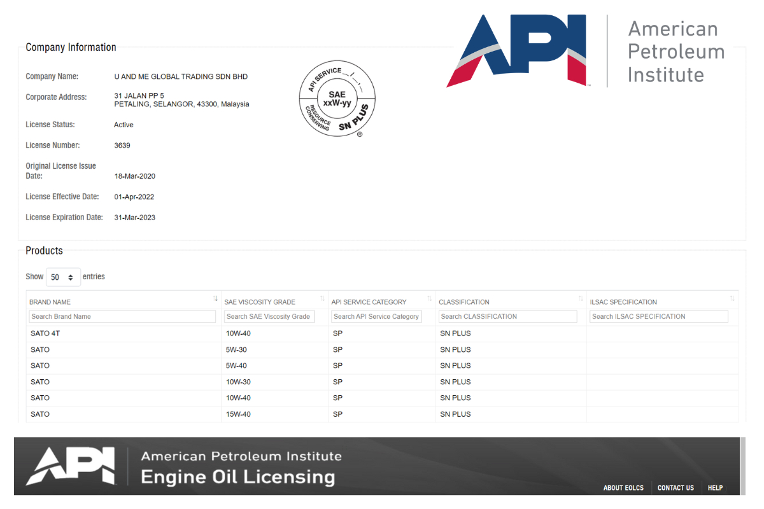Viewport: 764px width, 509px height.
Task: Click the Search Brand Name field
Action: coord(122,316)
